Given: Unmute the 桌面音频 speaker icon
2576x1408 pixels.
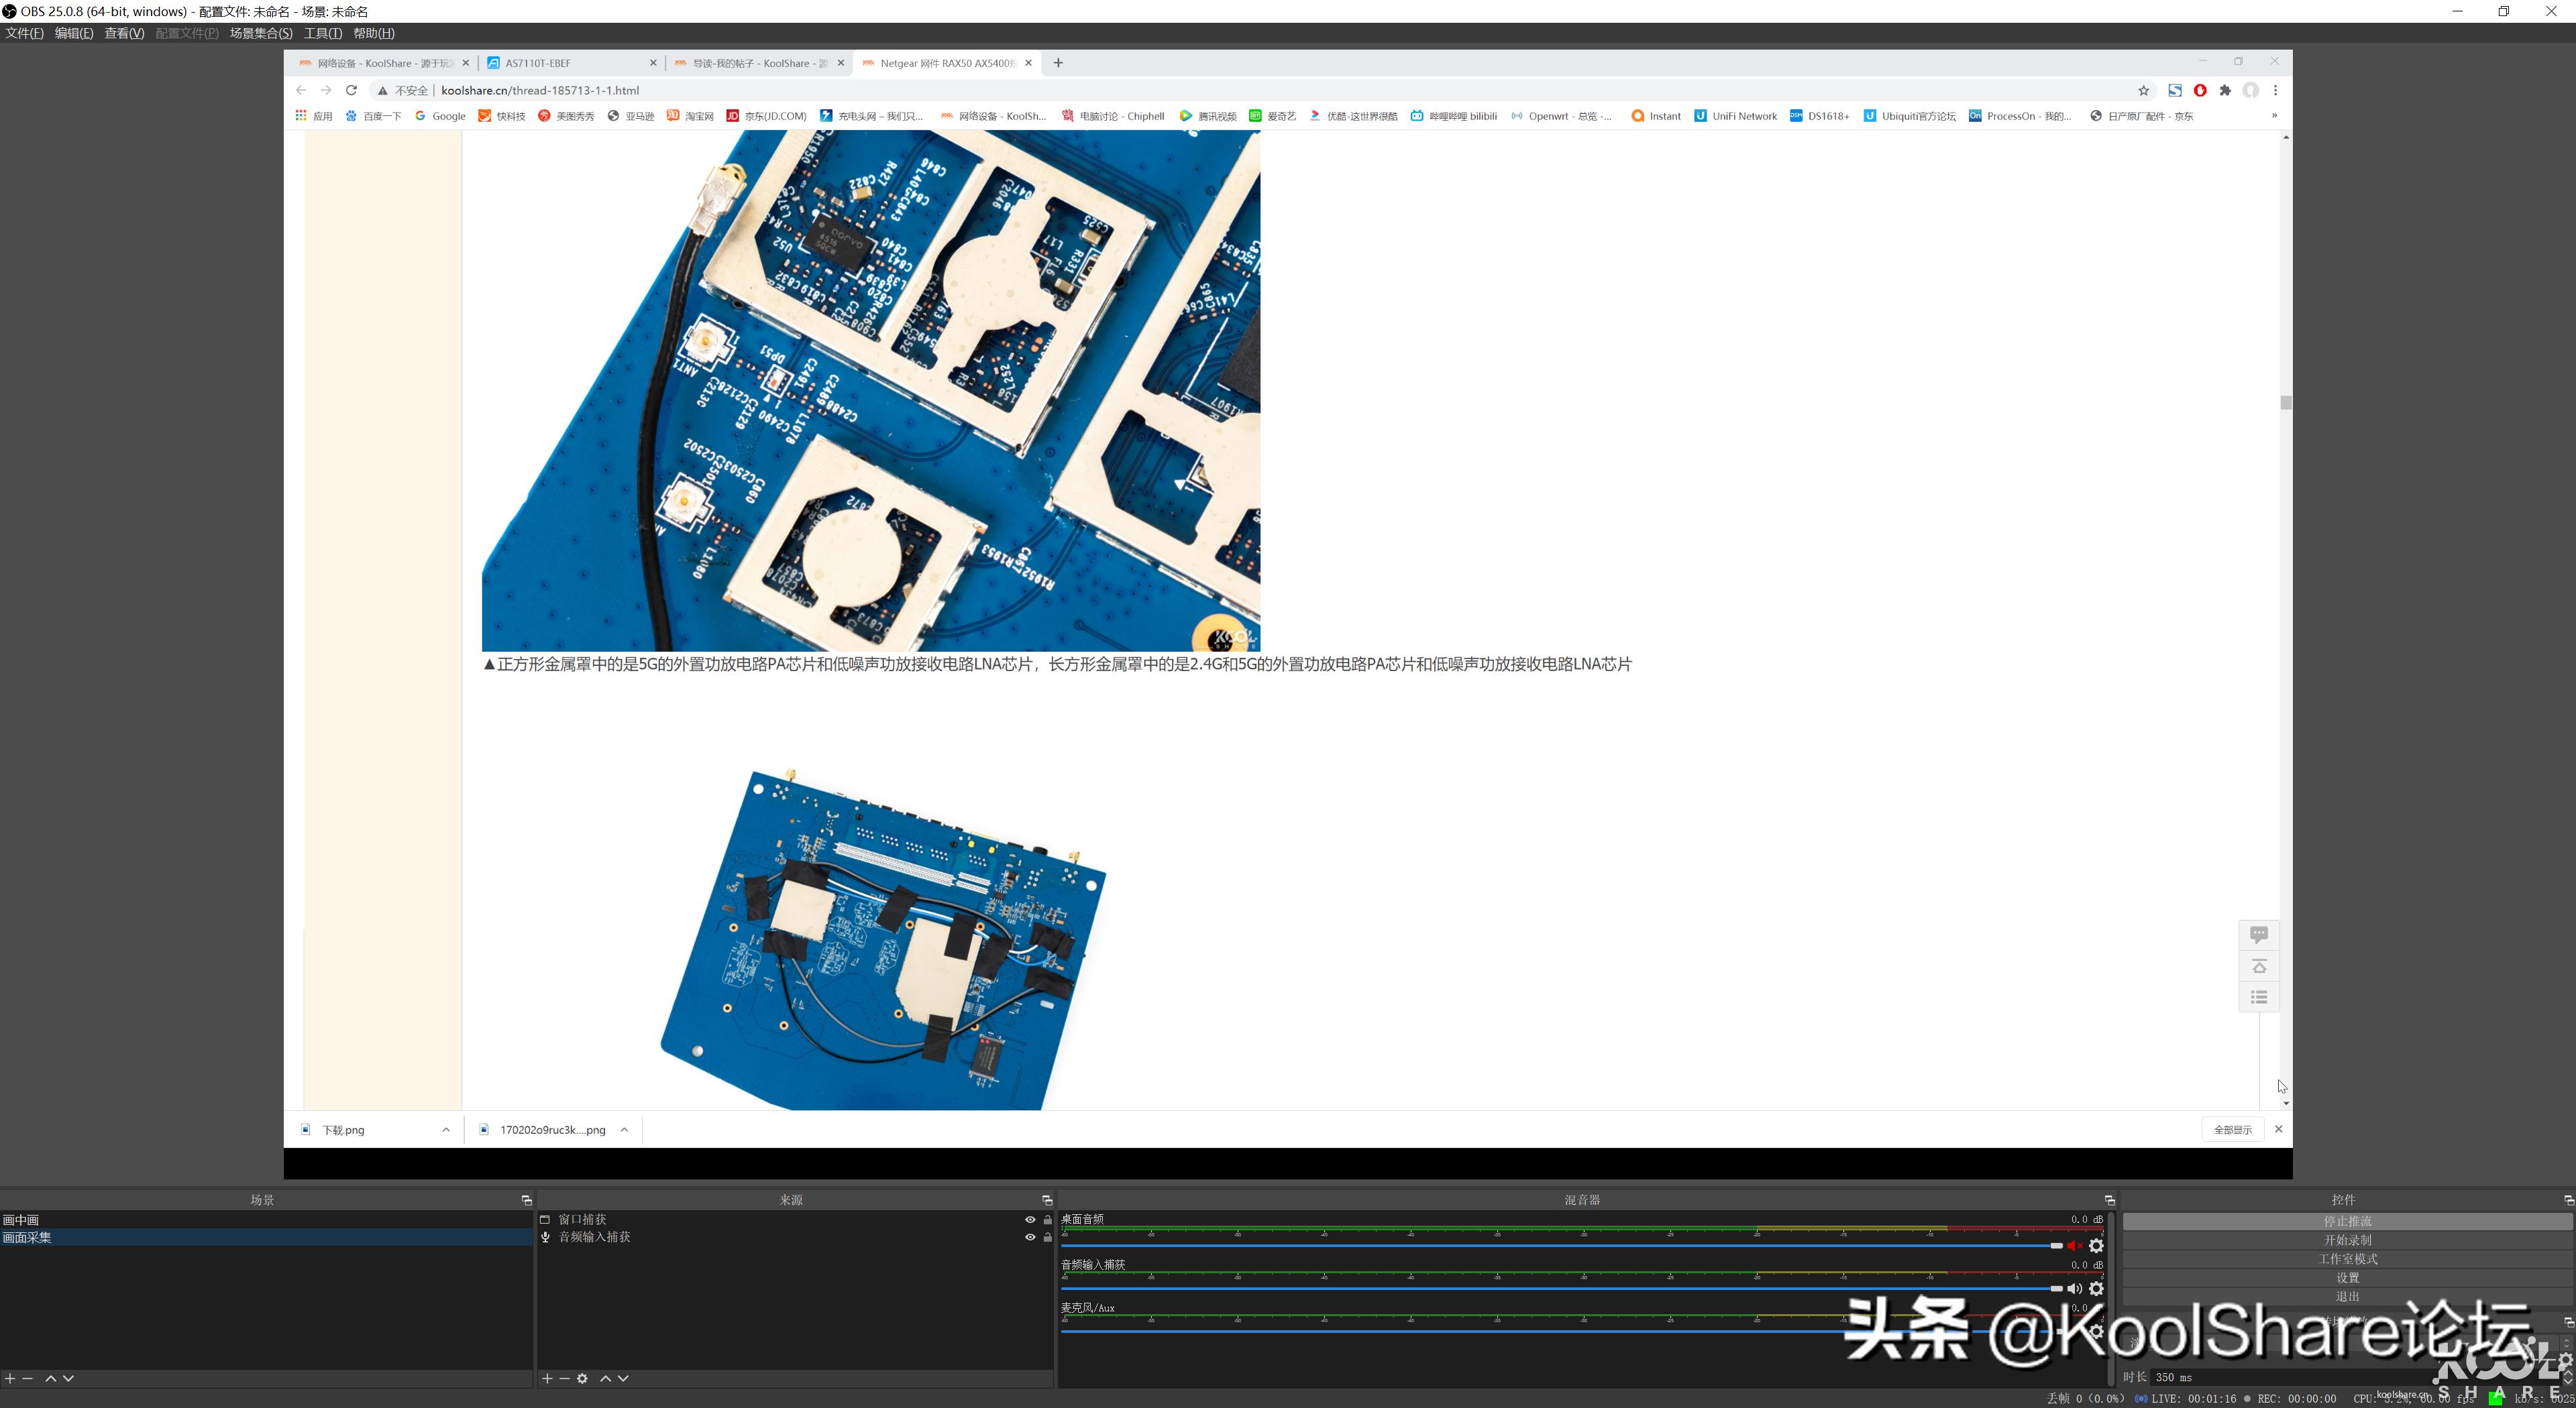Looking at the screenshot, I should 2075,1245.
